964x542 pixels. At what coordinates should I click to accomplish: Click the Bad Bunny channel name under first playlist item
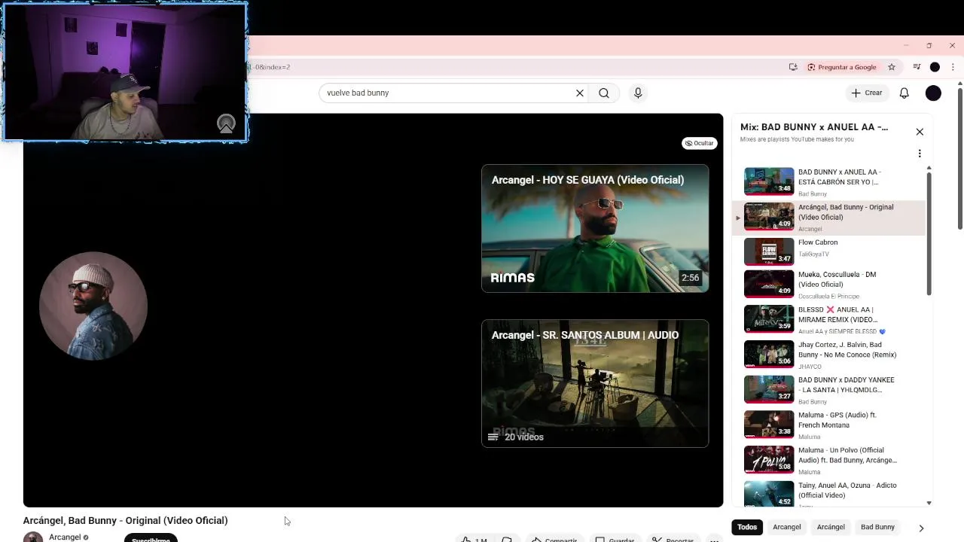tap(812, 194)
